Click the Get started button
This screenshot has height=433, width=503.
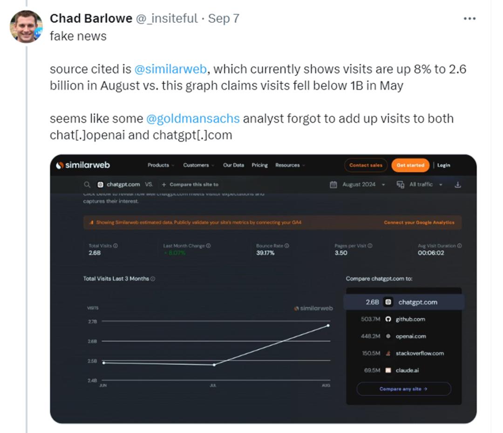pyautogui.click(x=410, y=165)
